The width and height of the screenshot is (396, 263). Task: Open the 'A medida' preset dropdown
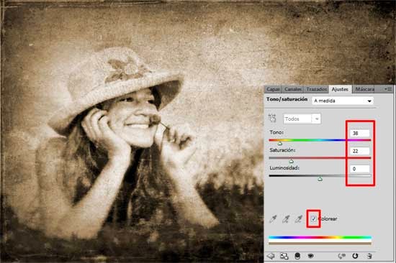click(343, 101)
